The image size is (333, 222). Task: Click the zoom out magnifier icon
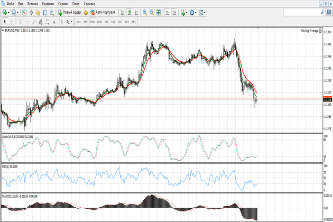pyautogui.click(x=152, y=12)
